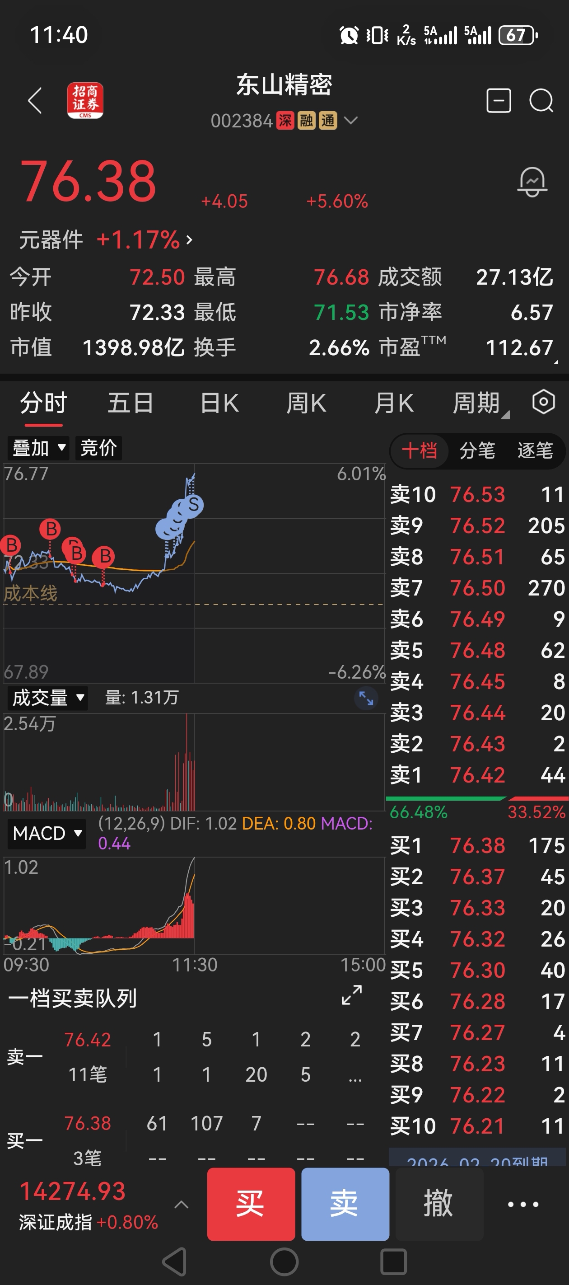Tap 成交额 27.13亿 value
The width and height of the screenshot is (569, 1285).
pos(515,277)
